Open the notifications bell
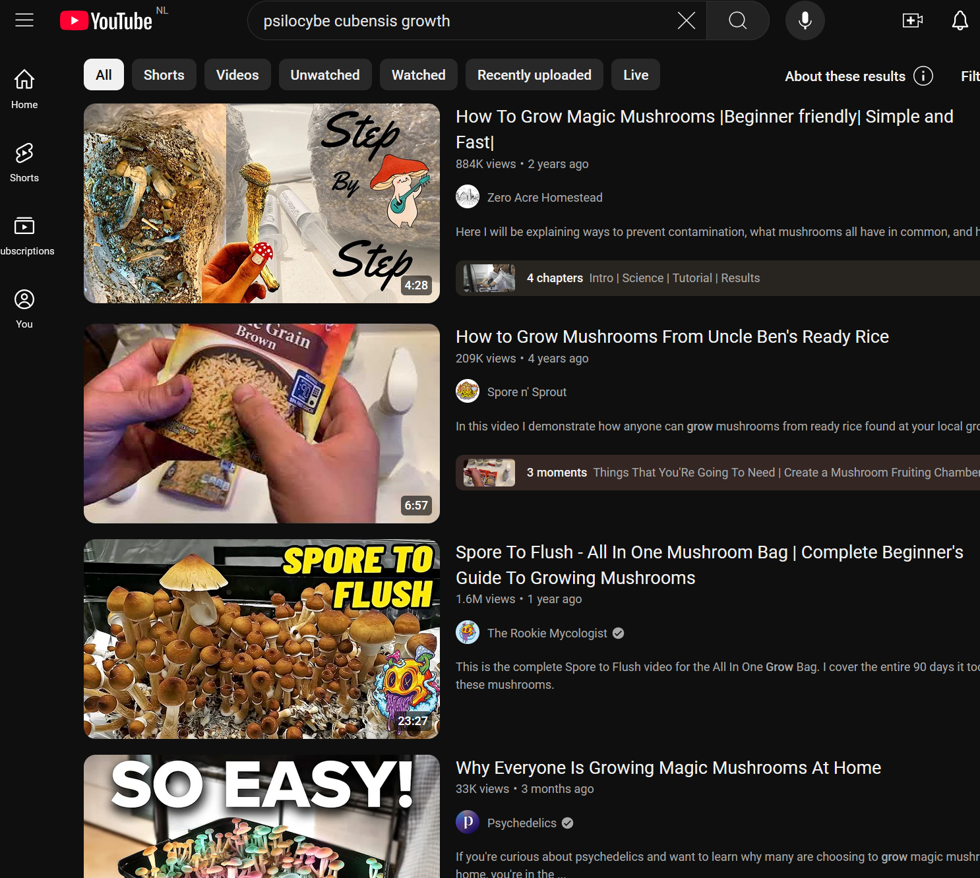The height and width of the screenshot is (878, 980). click(960, 21)
